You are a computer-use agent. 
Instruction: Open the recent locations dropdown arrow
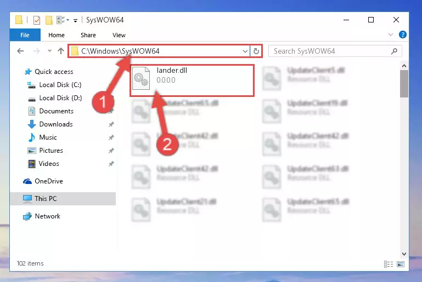point(49,50)
